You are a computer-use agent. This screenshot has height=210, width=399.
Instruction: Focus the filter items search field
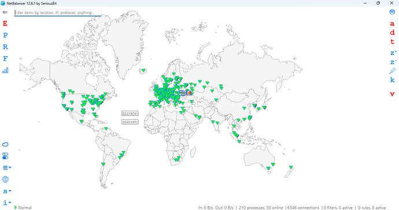pos(58,13)
